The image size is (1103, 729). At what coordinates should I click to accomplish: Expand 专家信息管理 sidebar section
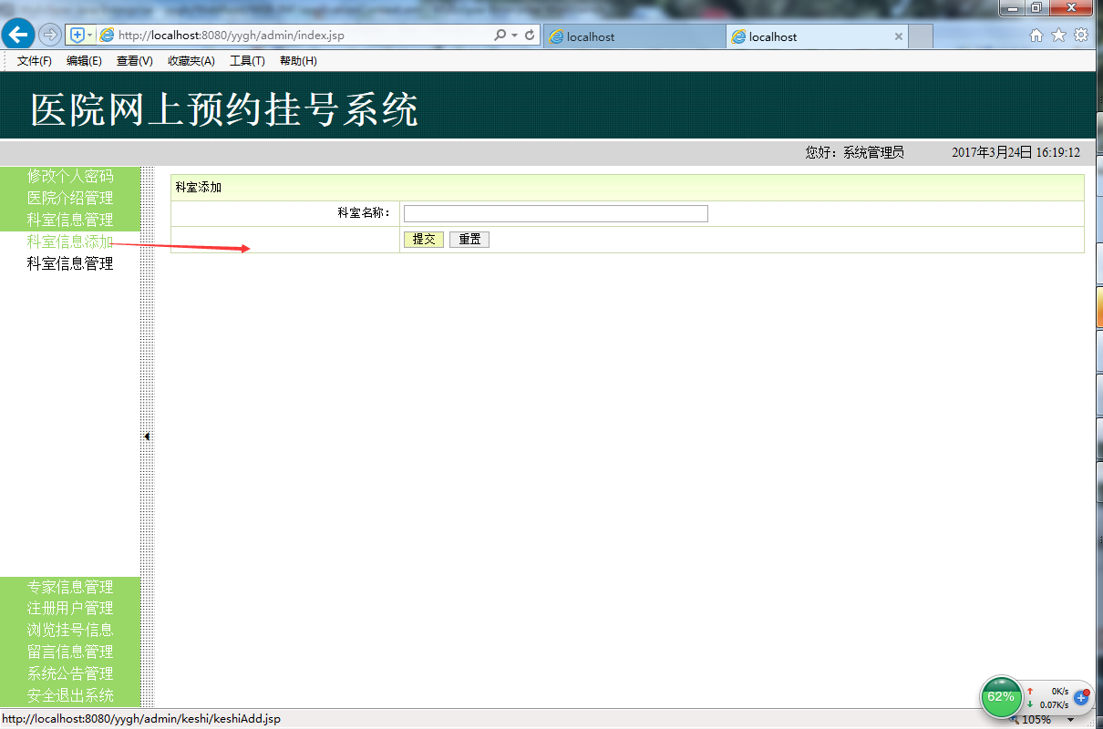click(x=70, y=587)
